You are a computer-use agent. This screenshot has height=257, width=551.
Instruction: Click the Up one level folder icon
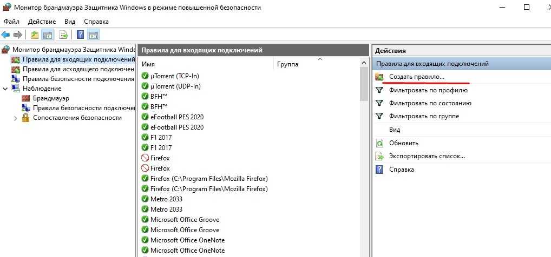pos(35,35)
